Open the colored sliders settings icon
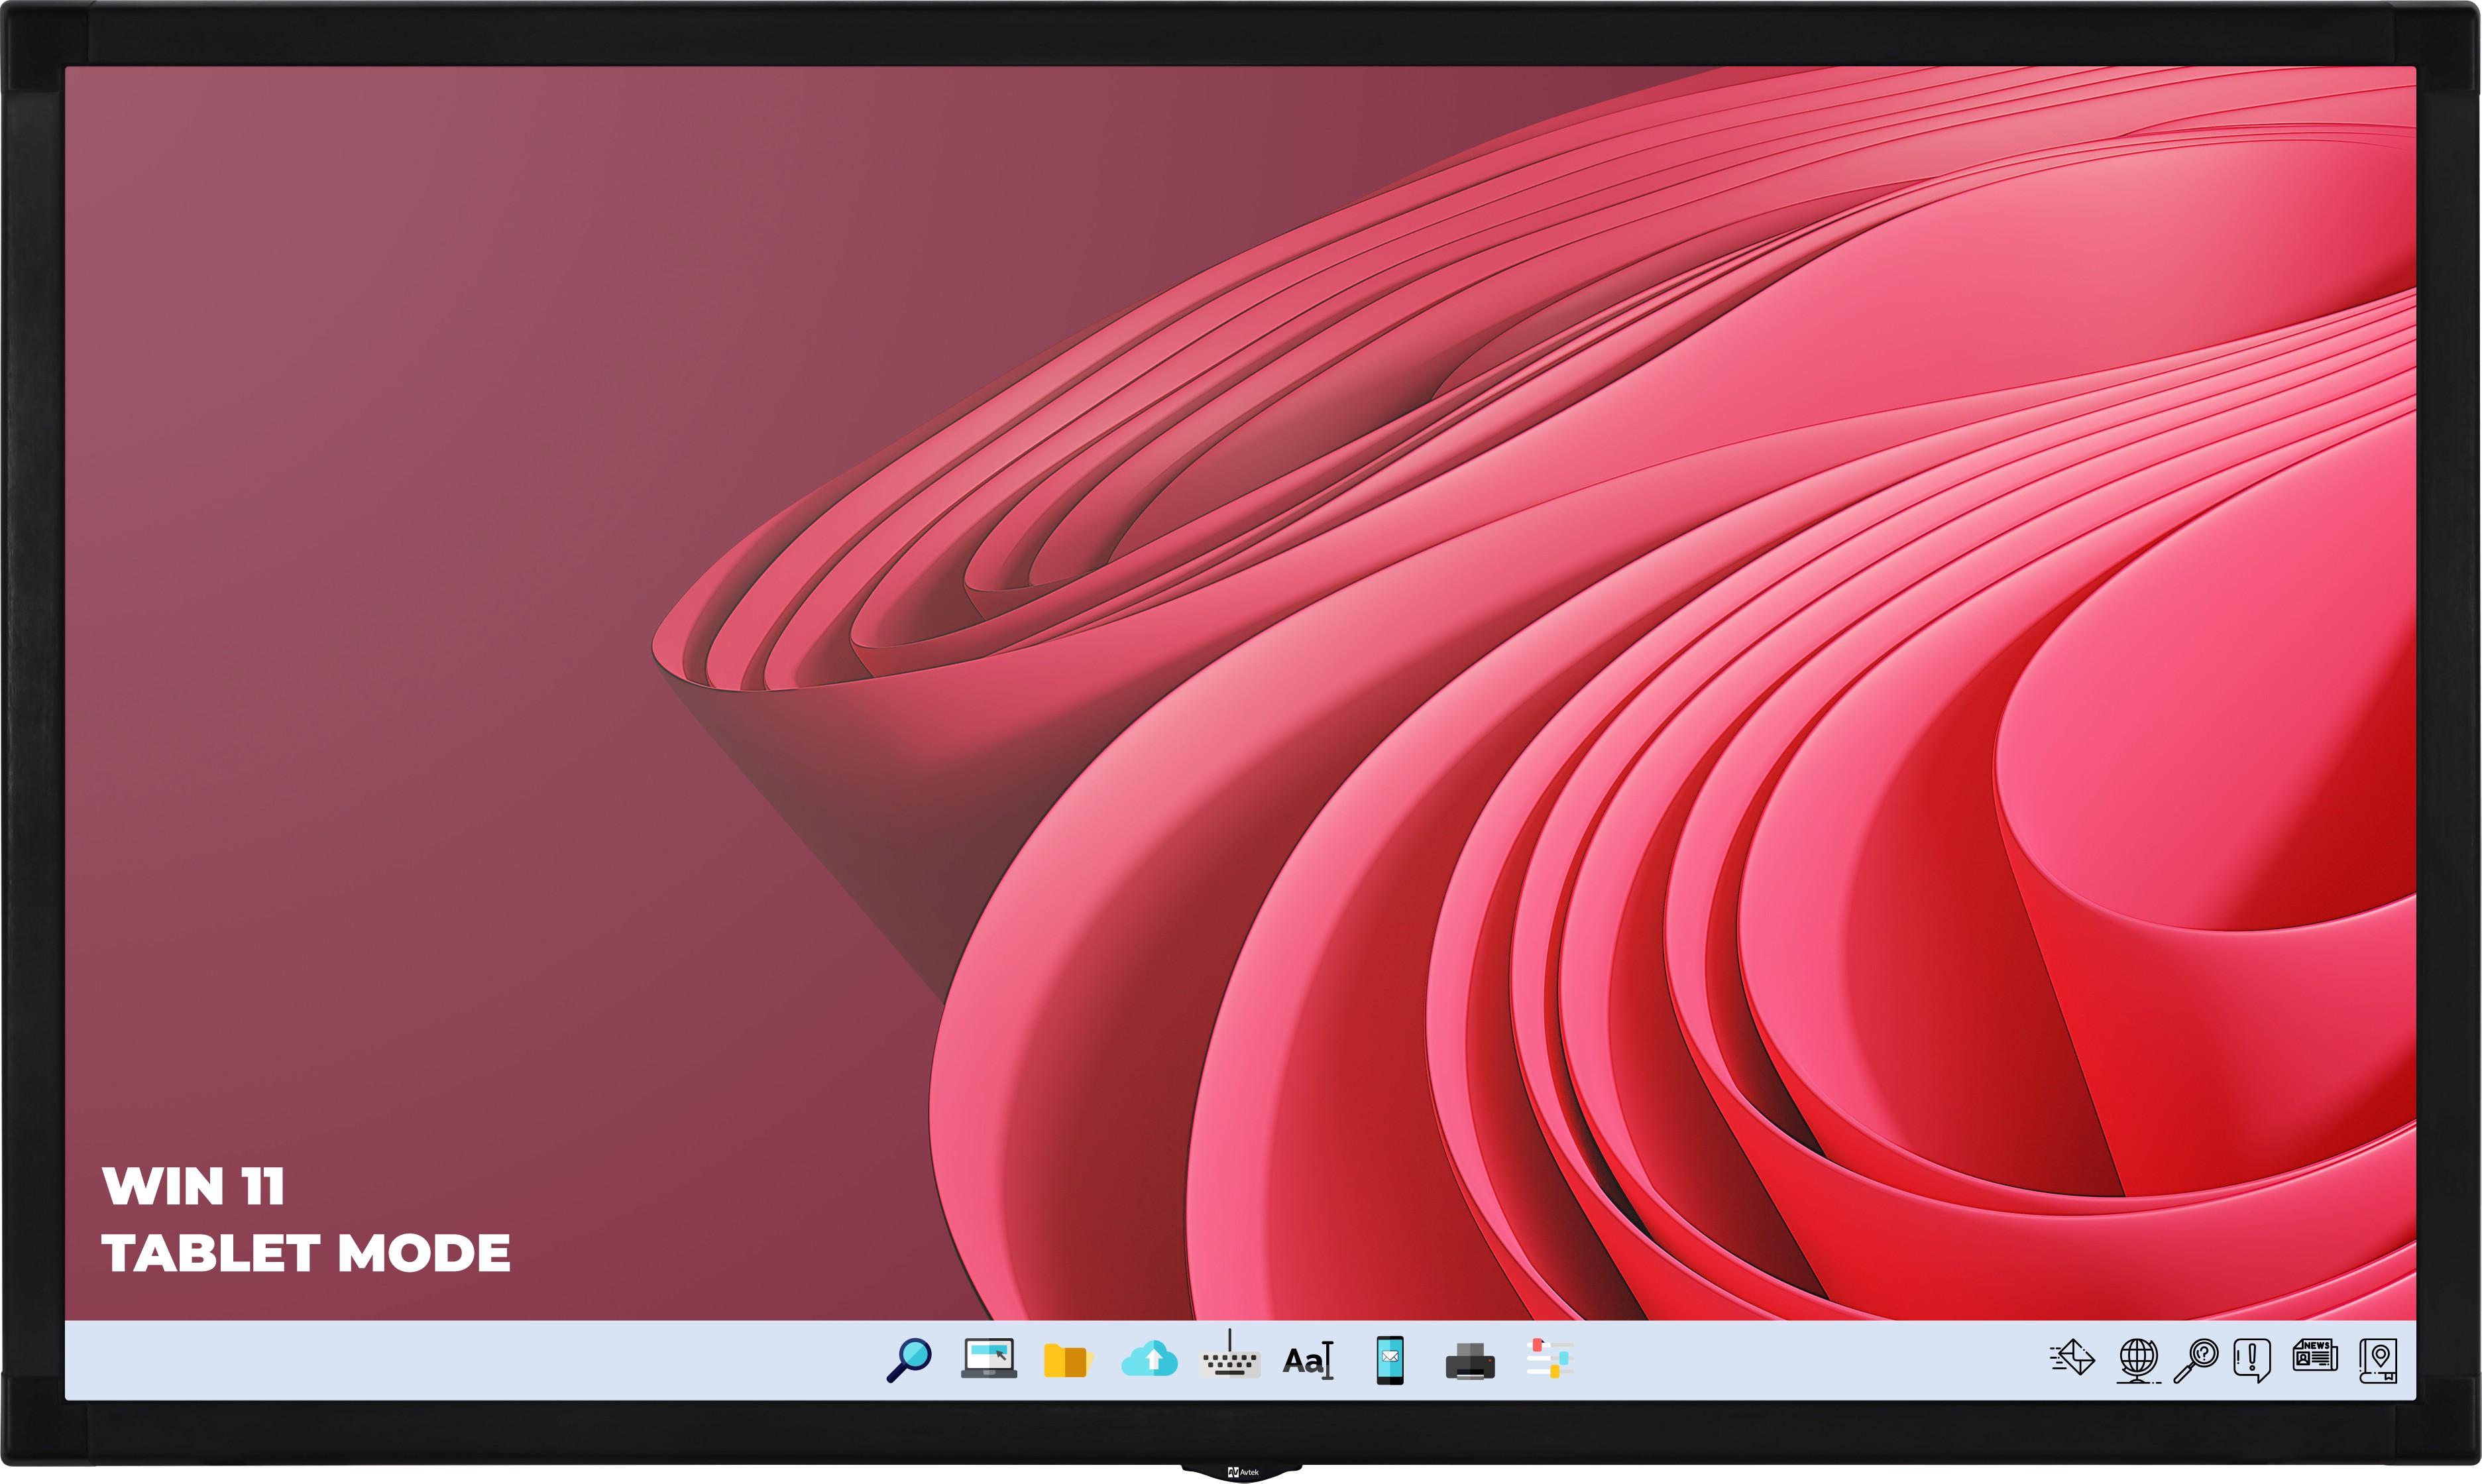 coord(1550,1360)
